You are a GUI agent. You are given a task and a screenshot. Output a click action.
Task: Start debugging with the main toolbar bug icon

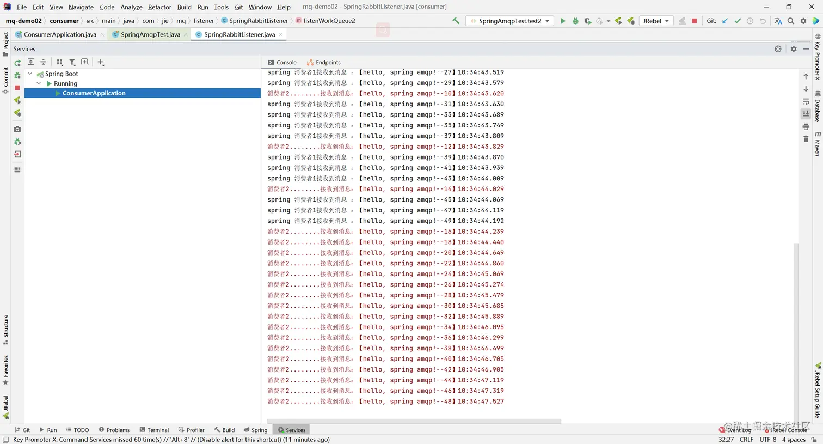click(575, 21)
